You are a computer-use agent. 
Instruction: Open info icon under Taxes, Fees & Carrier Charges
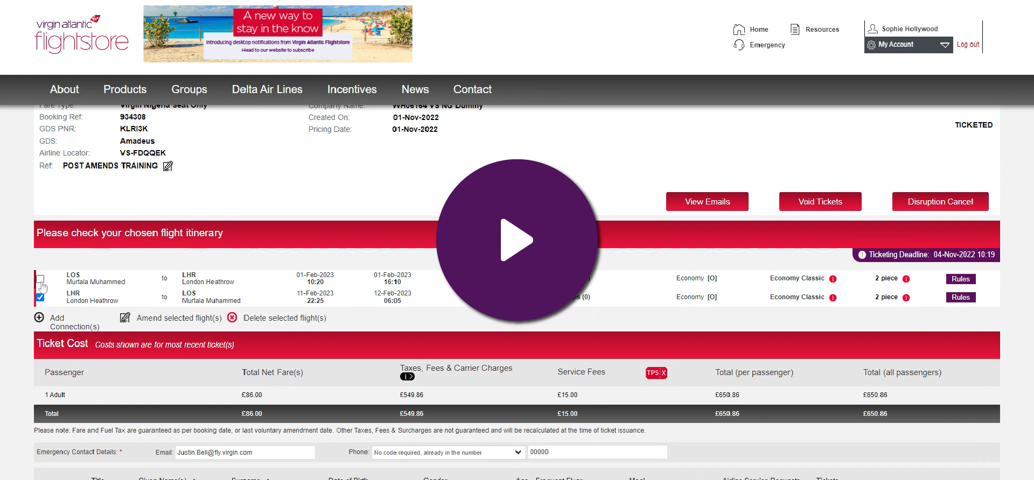pyautogui.click(x=407, y=377)
